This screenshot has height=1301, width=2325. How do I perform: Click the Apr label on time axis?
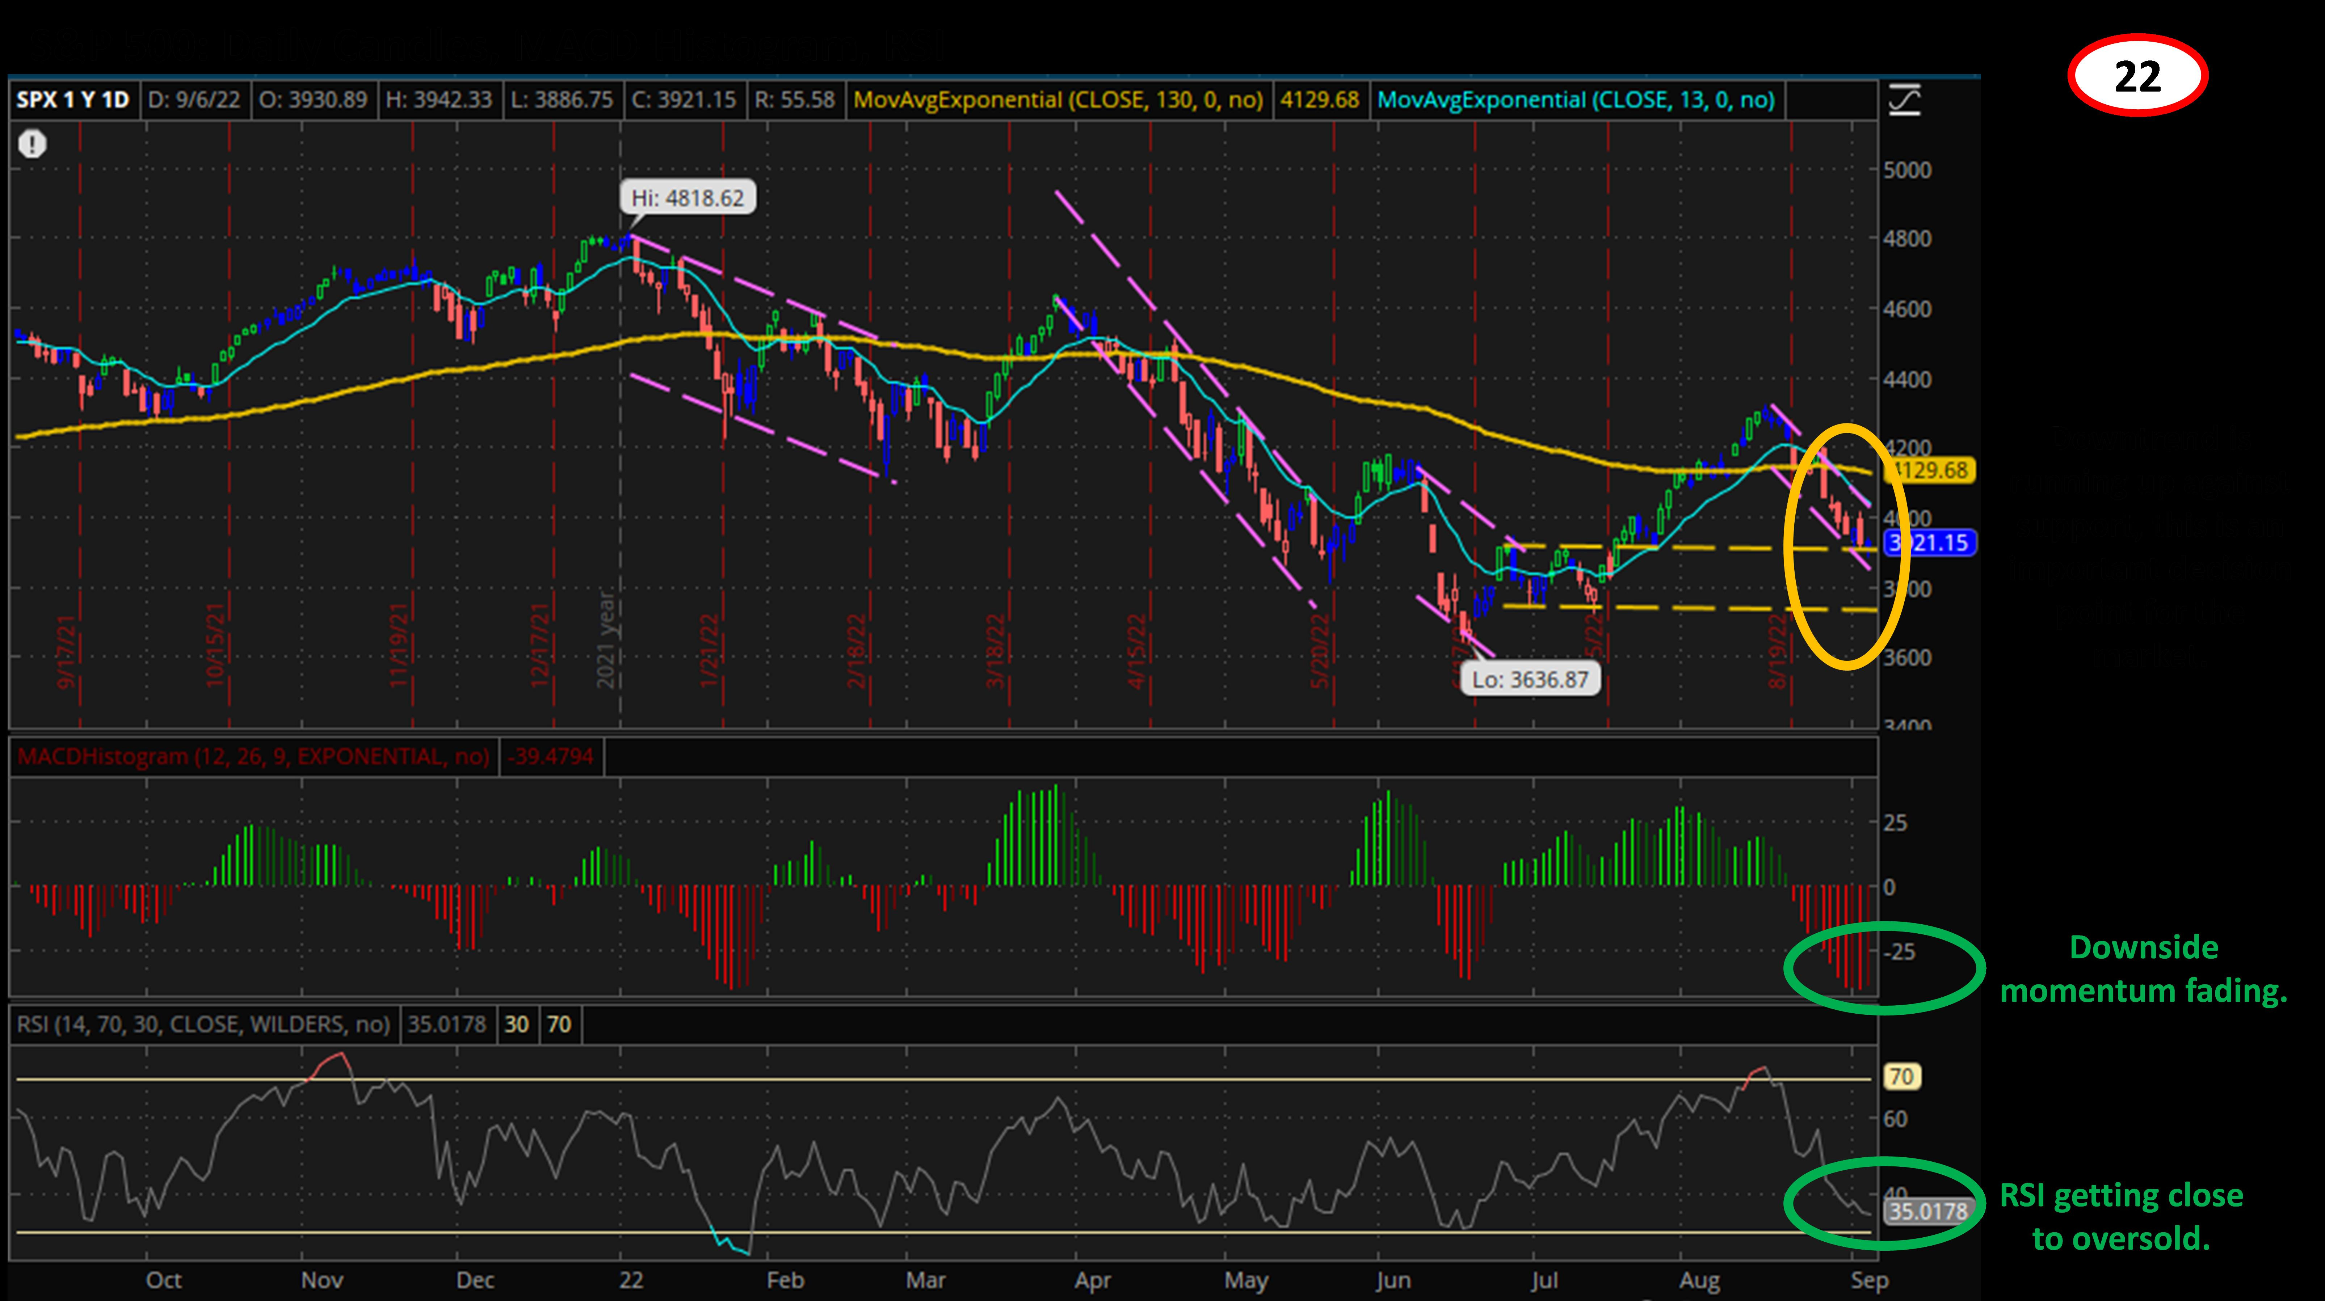pos(1093,1280)
